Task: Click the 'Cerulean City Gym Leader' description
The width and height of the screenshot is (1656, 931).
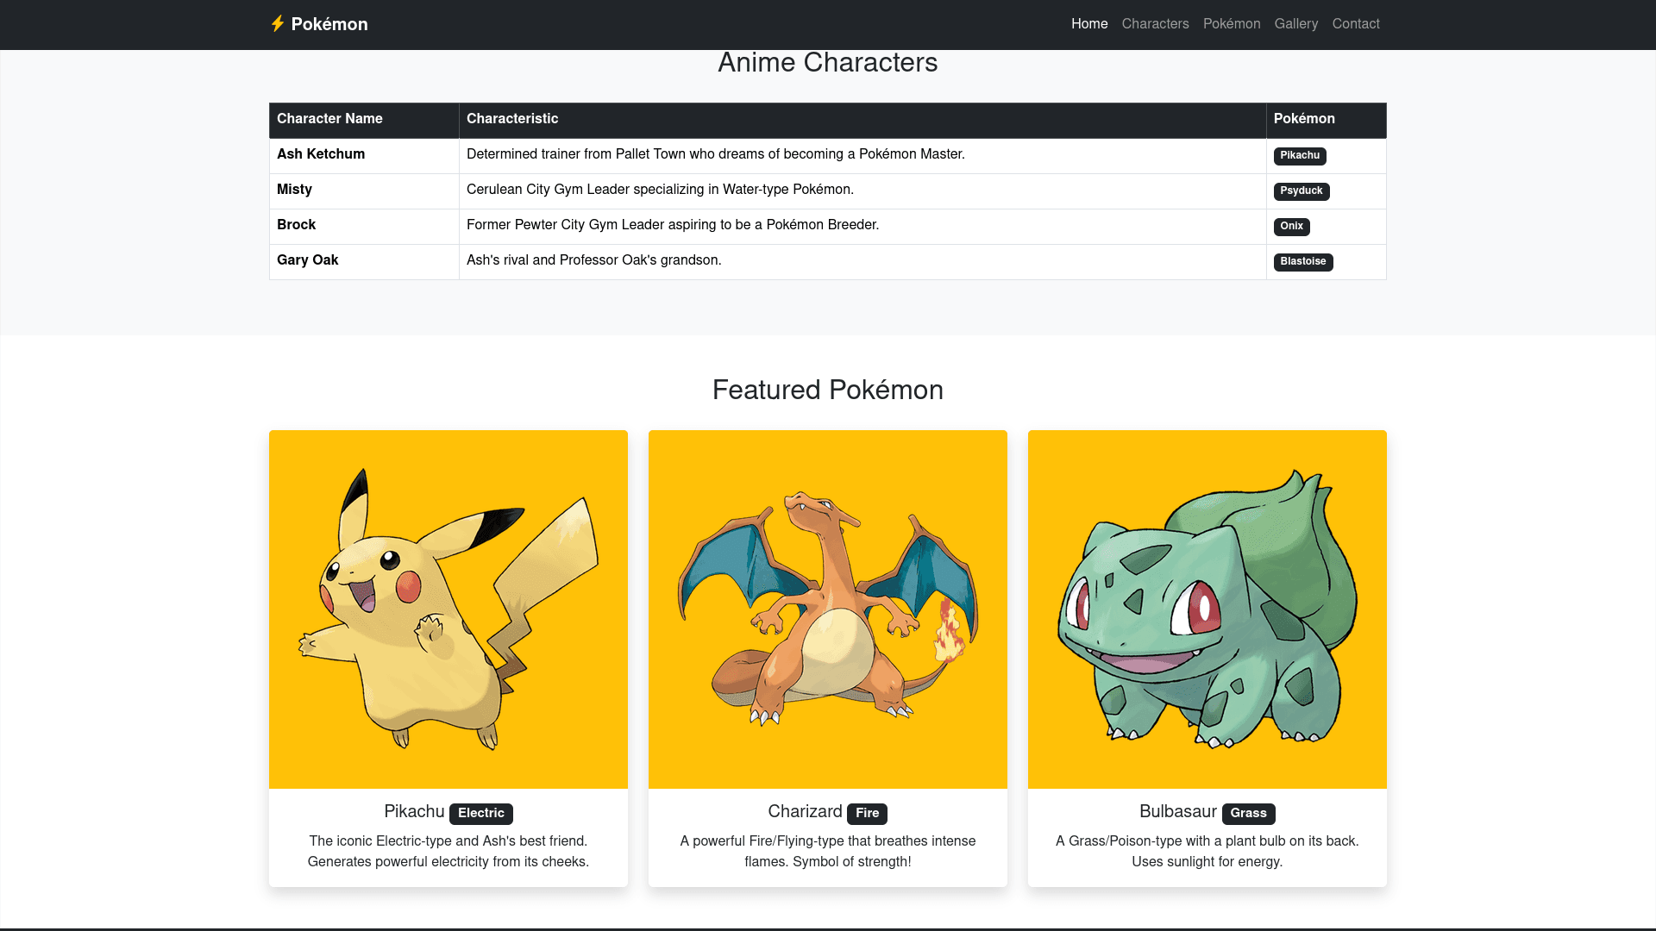Action: pos(660,190)
